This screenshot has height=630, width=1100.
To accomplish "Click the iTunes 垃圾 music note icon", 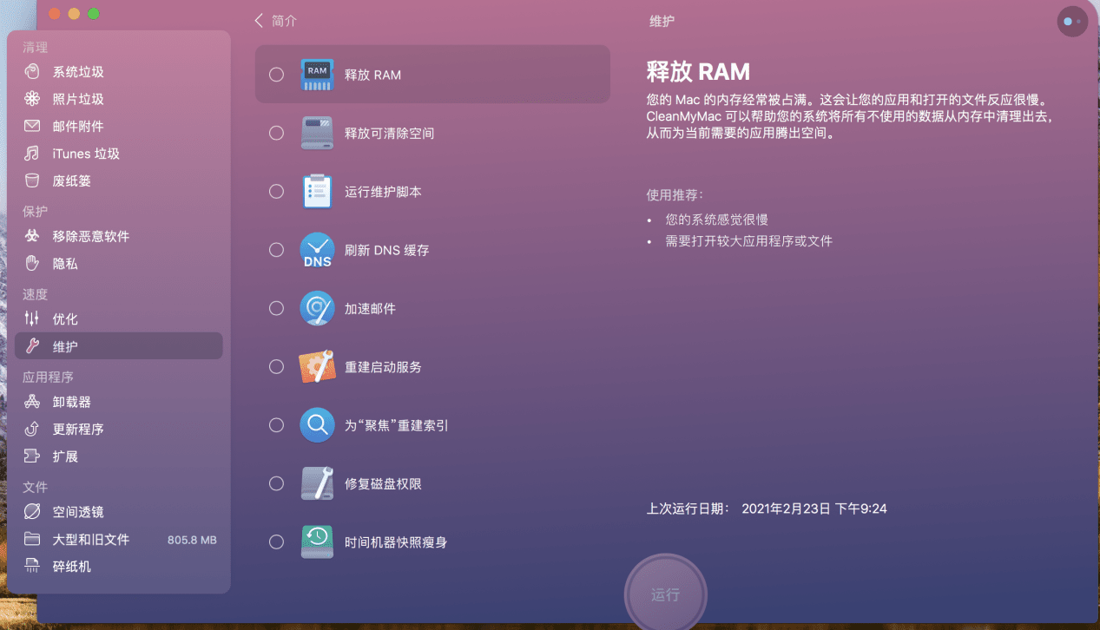I will (x=32, y=154).
